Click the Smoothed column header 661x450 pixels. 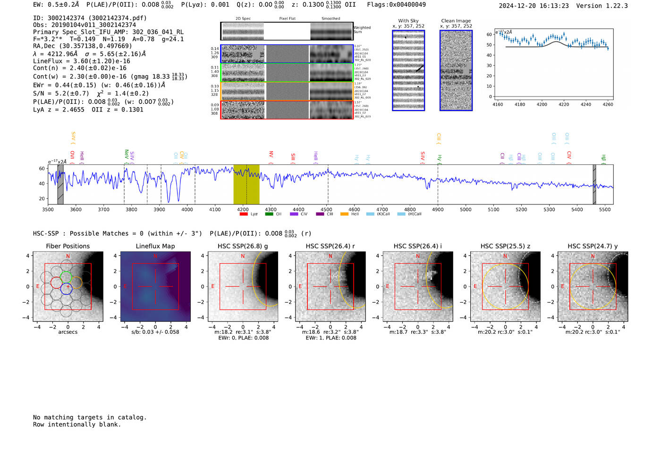(x=330, y=19)
